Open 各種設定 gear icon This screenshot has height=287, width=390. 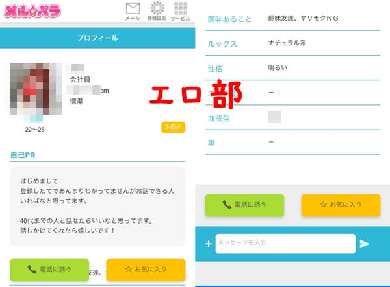coord(157,11)
